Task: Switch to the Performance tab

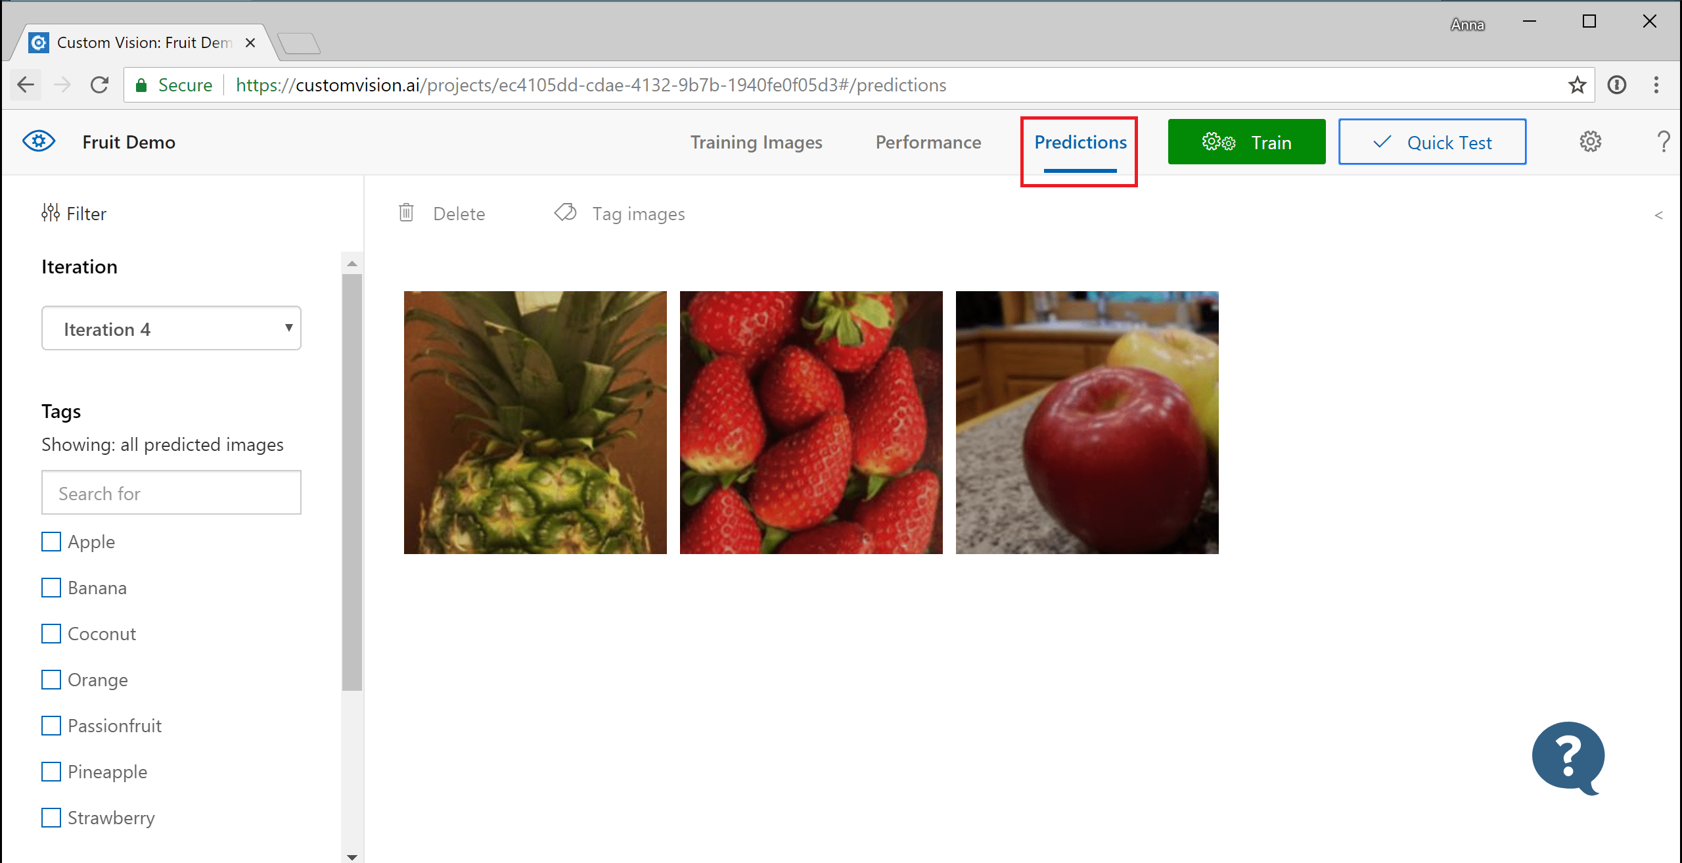Action: click(928, 142)
